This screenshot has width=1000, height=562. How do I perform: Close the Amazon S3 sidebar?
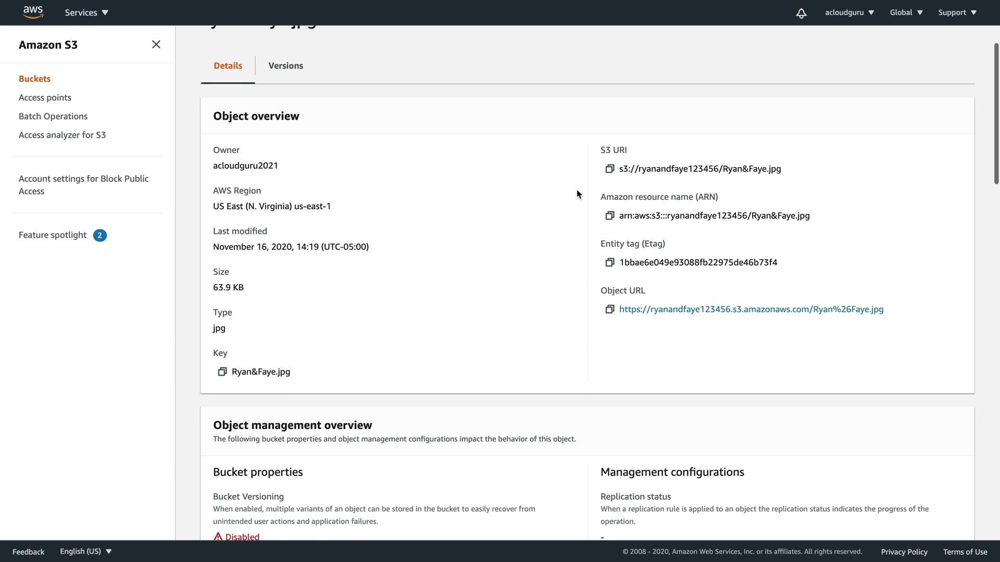point(156,45)
